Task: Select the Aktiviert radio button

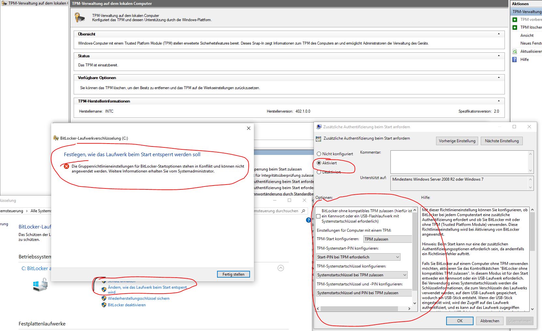Action: (319, 163)
